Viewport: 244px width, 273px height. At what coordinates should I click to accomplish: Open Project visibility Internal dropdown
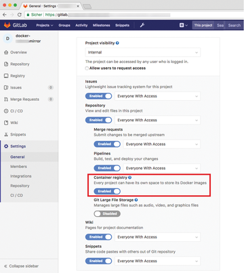tap(143, 52)
